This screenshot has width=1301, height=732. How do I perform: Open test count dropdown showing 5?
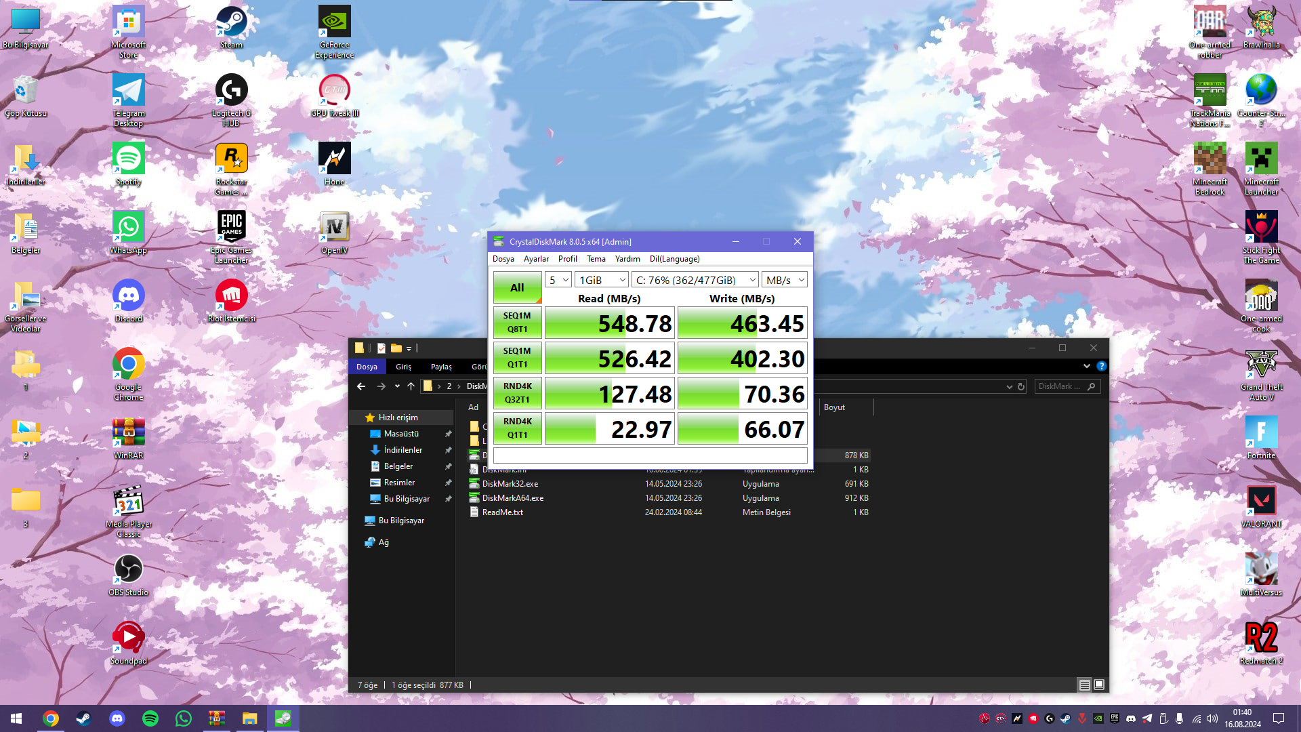click(558, 280)
